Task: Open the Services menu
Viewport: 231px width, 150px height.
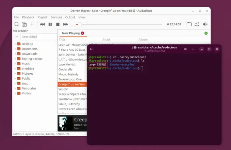Action: pyautogui.click(x=56, y=17)
